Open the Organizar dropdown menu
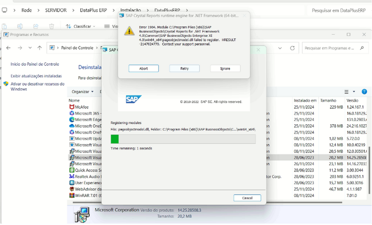The height and width of the screenshot is (225, 372). pyautogui.click(x=83, y=92)
